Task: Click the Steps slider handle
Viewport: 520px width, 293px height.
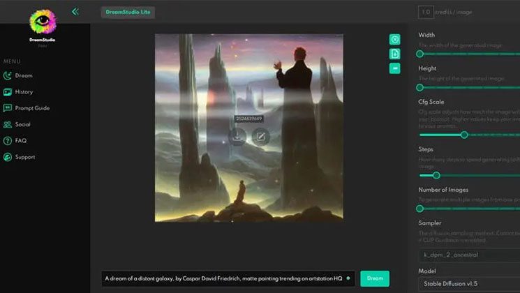Action: coord(436,175)
